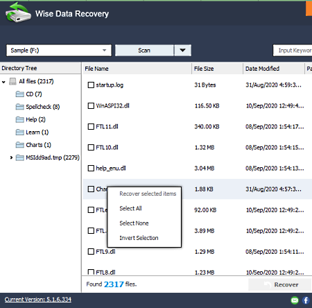The height and width of the screenshot is (308, 312).
Task: Choose Invert Selection in context menu
Action: 139,238
